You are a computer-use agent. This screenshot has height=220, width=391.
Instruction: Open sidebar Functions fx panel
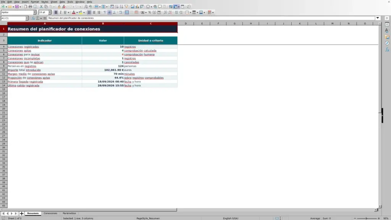[x=387, y=50]
